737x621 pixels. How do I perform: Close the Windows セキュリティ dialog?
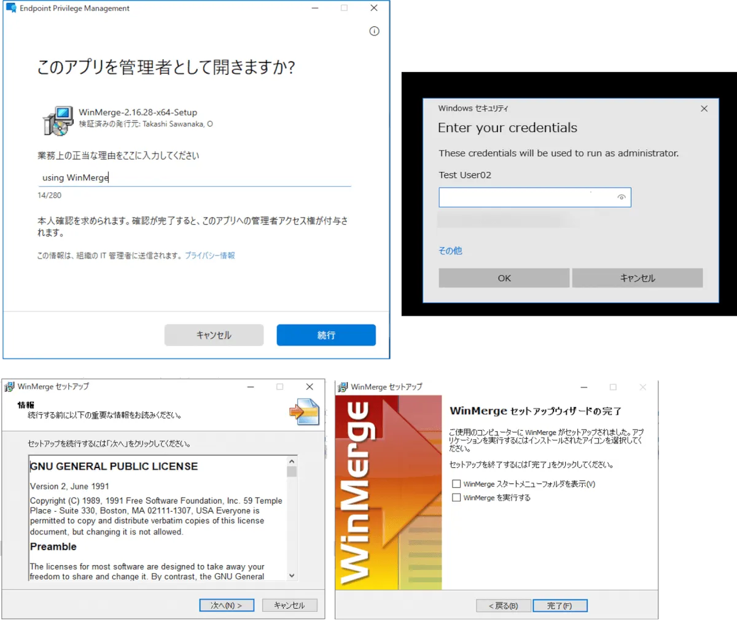(704, 109)
